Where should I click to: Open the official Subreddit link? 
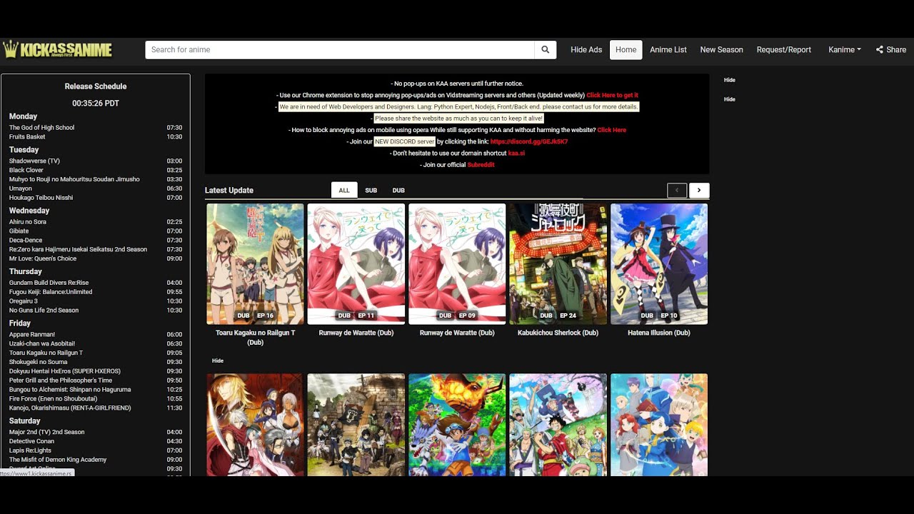pyautogui.click(x=481, y=165)
